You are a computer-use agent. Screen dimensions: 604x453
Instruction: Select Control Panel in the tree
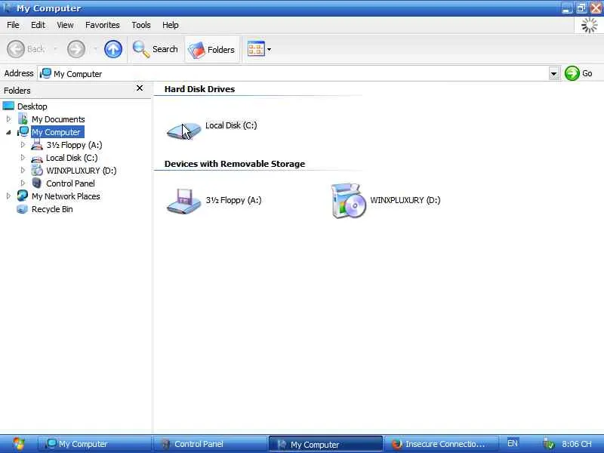pyautogui.click(x=70, y=183)
